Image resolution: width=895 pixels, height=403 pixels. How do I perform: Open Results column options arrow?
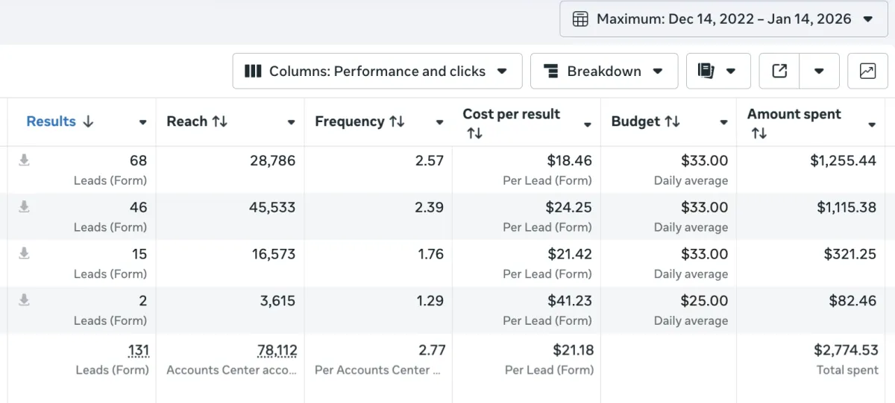pyautogui.click(x=142, y=122)
